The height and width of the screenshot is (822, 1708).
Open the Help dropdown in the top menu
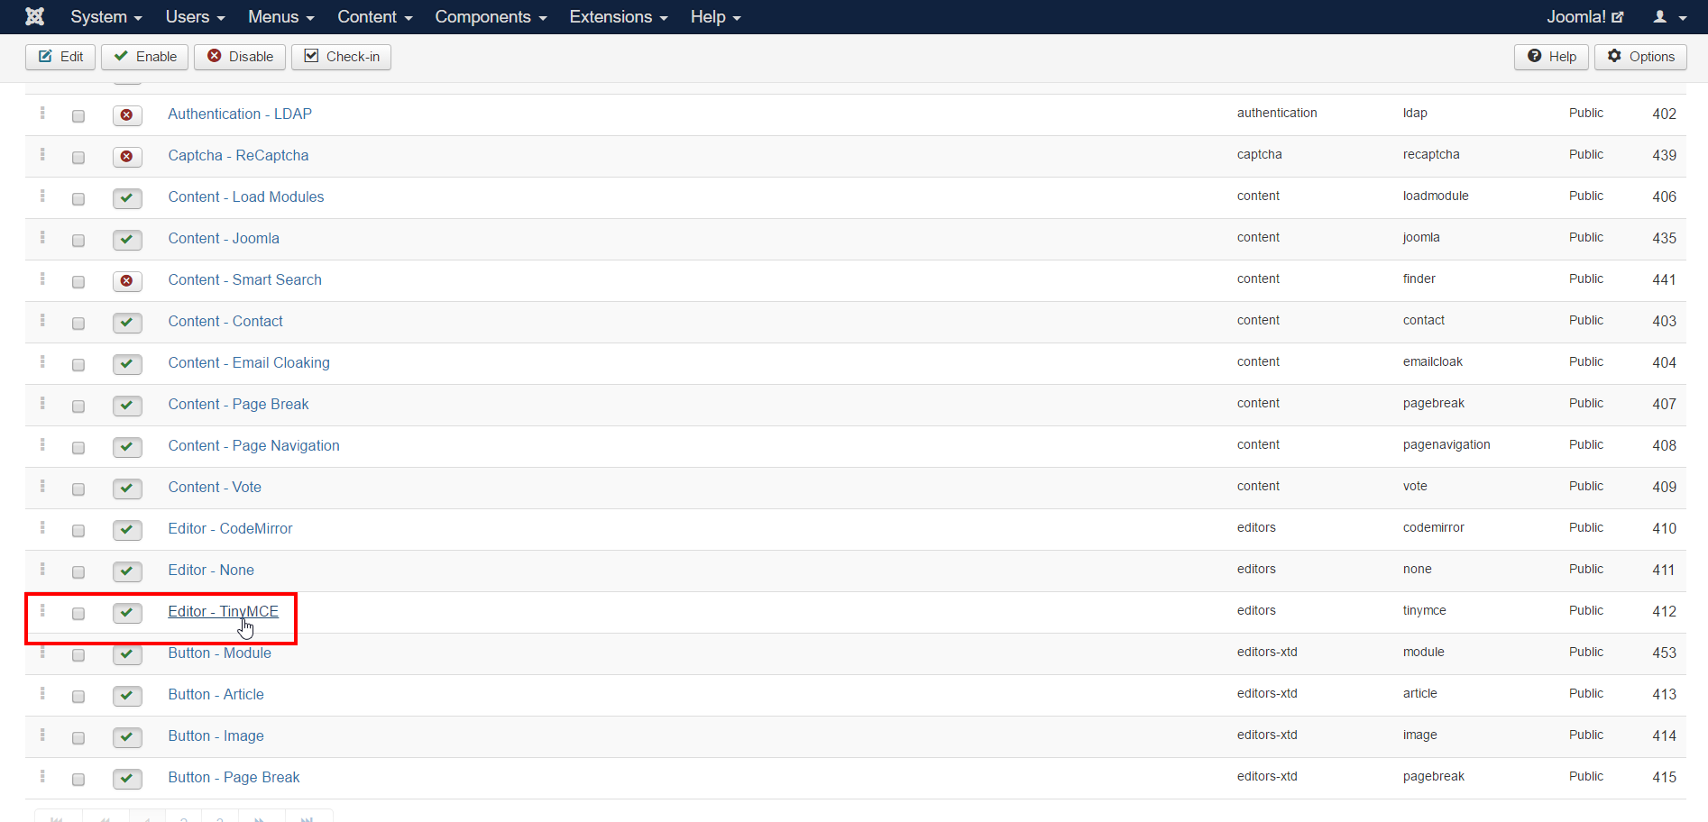point(715,17)
